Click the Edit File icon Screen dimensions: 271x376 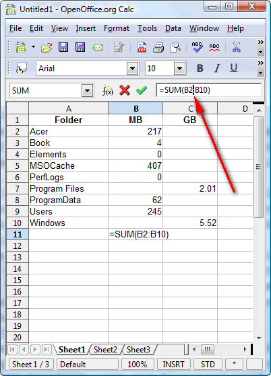click(119, 47)
